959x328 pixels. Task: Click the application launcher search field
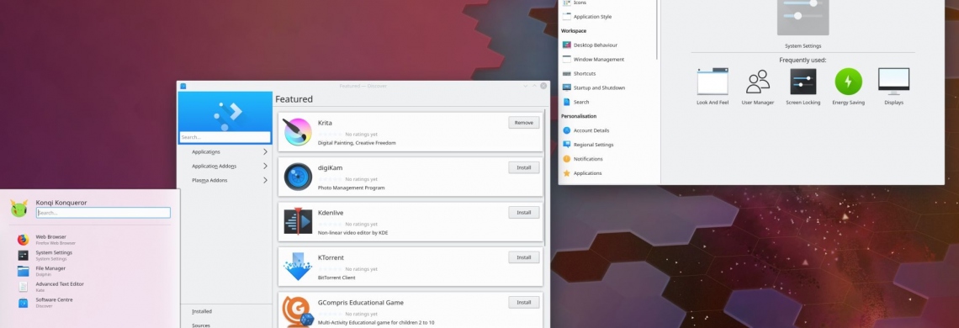click(x=103, y=213)
